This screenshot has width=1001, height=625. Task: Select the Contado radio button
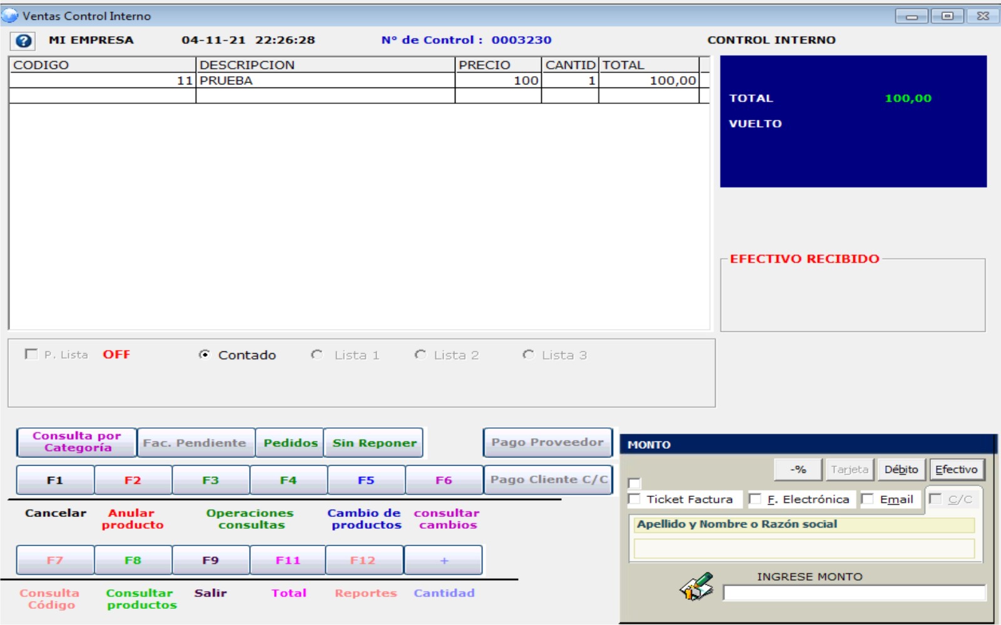point(205,355)
